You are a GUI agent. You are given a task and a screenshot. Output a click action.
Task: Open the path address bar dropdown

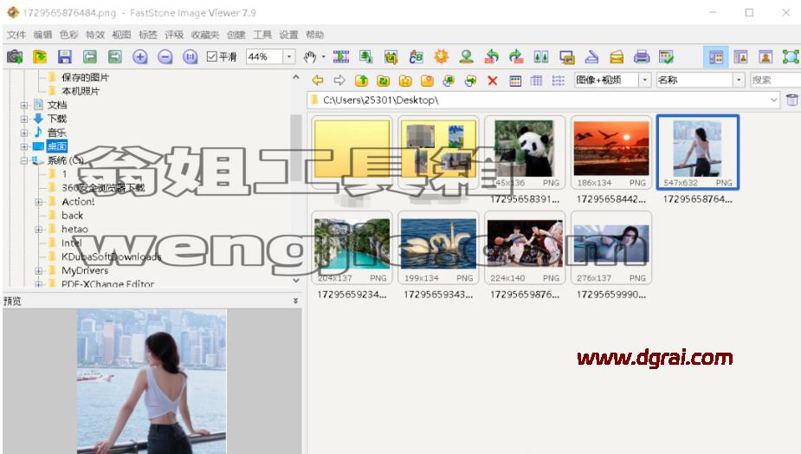(x=774, y=100)
